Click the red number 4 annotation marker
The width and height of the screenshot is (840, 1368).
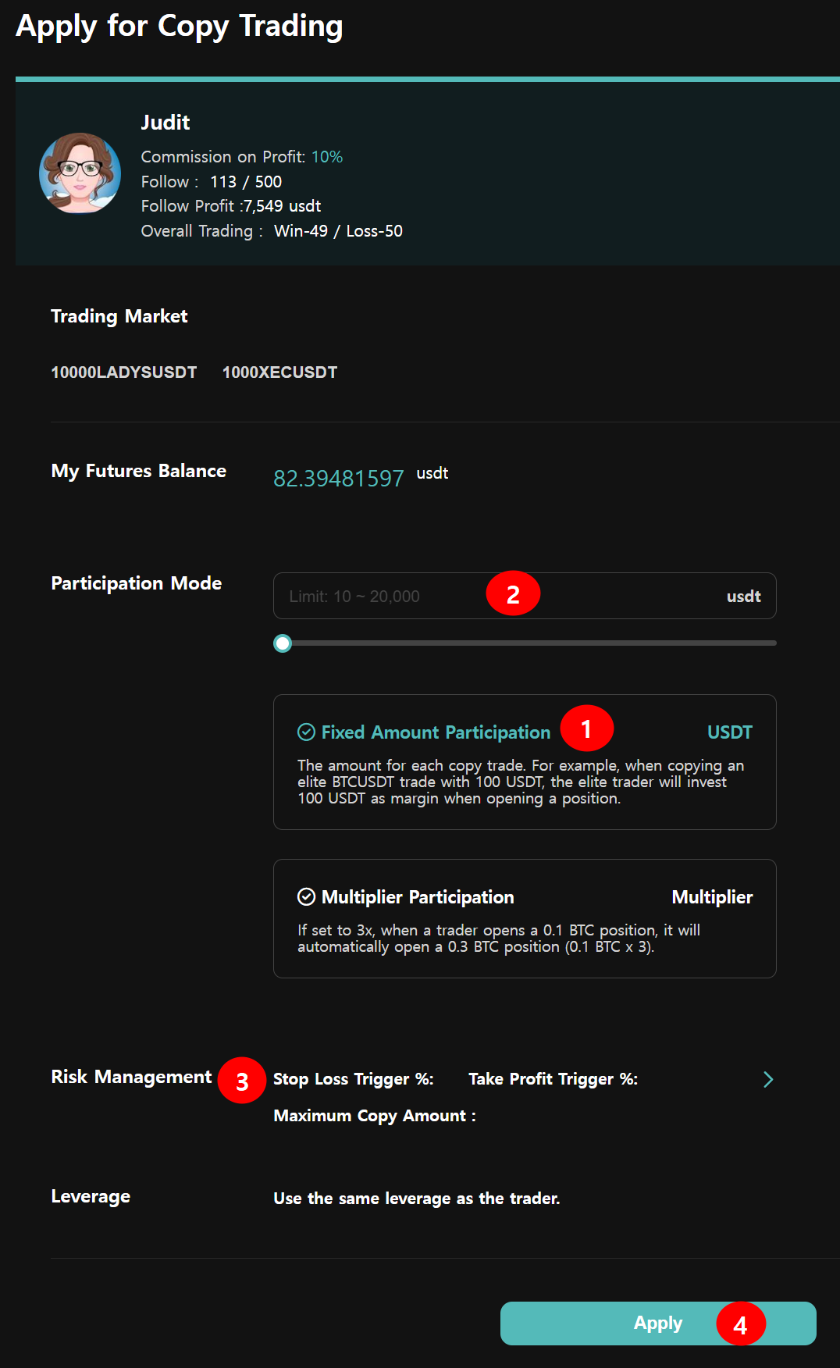click(740, 1324)
